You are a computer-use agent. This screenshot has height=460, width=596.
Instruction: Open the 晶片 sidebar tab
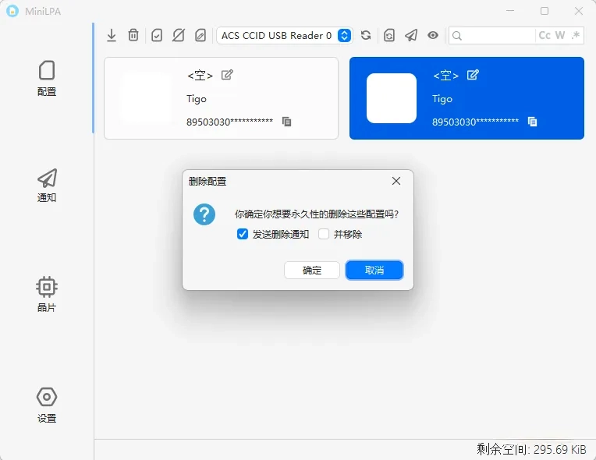pyautogui.click(x=47, y=295)
